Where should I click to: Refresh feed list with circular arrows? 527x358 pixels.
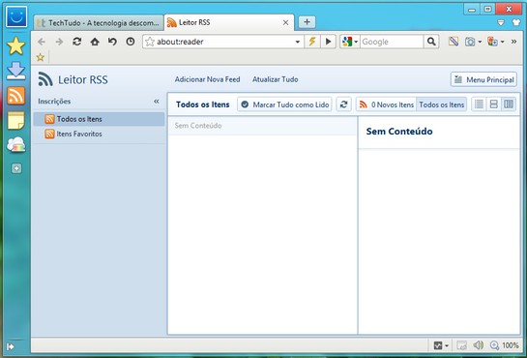tap(343, 104)
